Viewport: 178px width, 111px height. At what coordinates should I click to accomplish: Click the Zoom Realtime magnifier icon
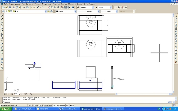point(52,7)
